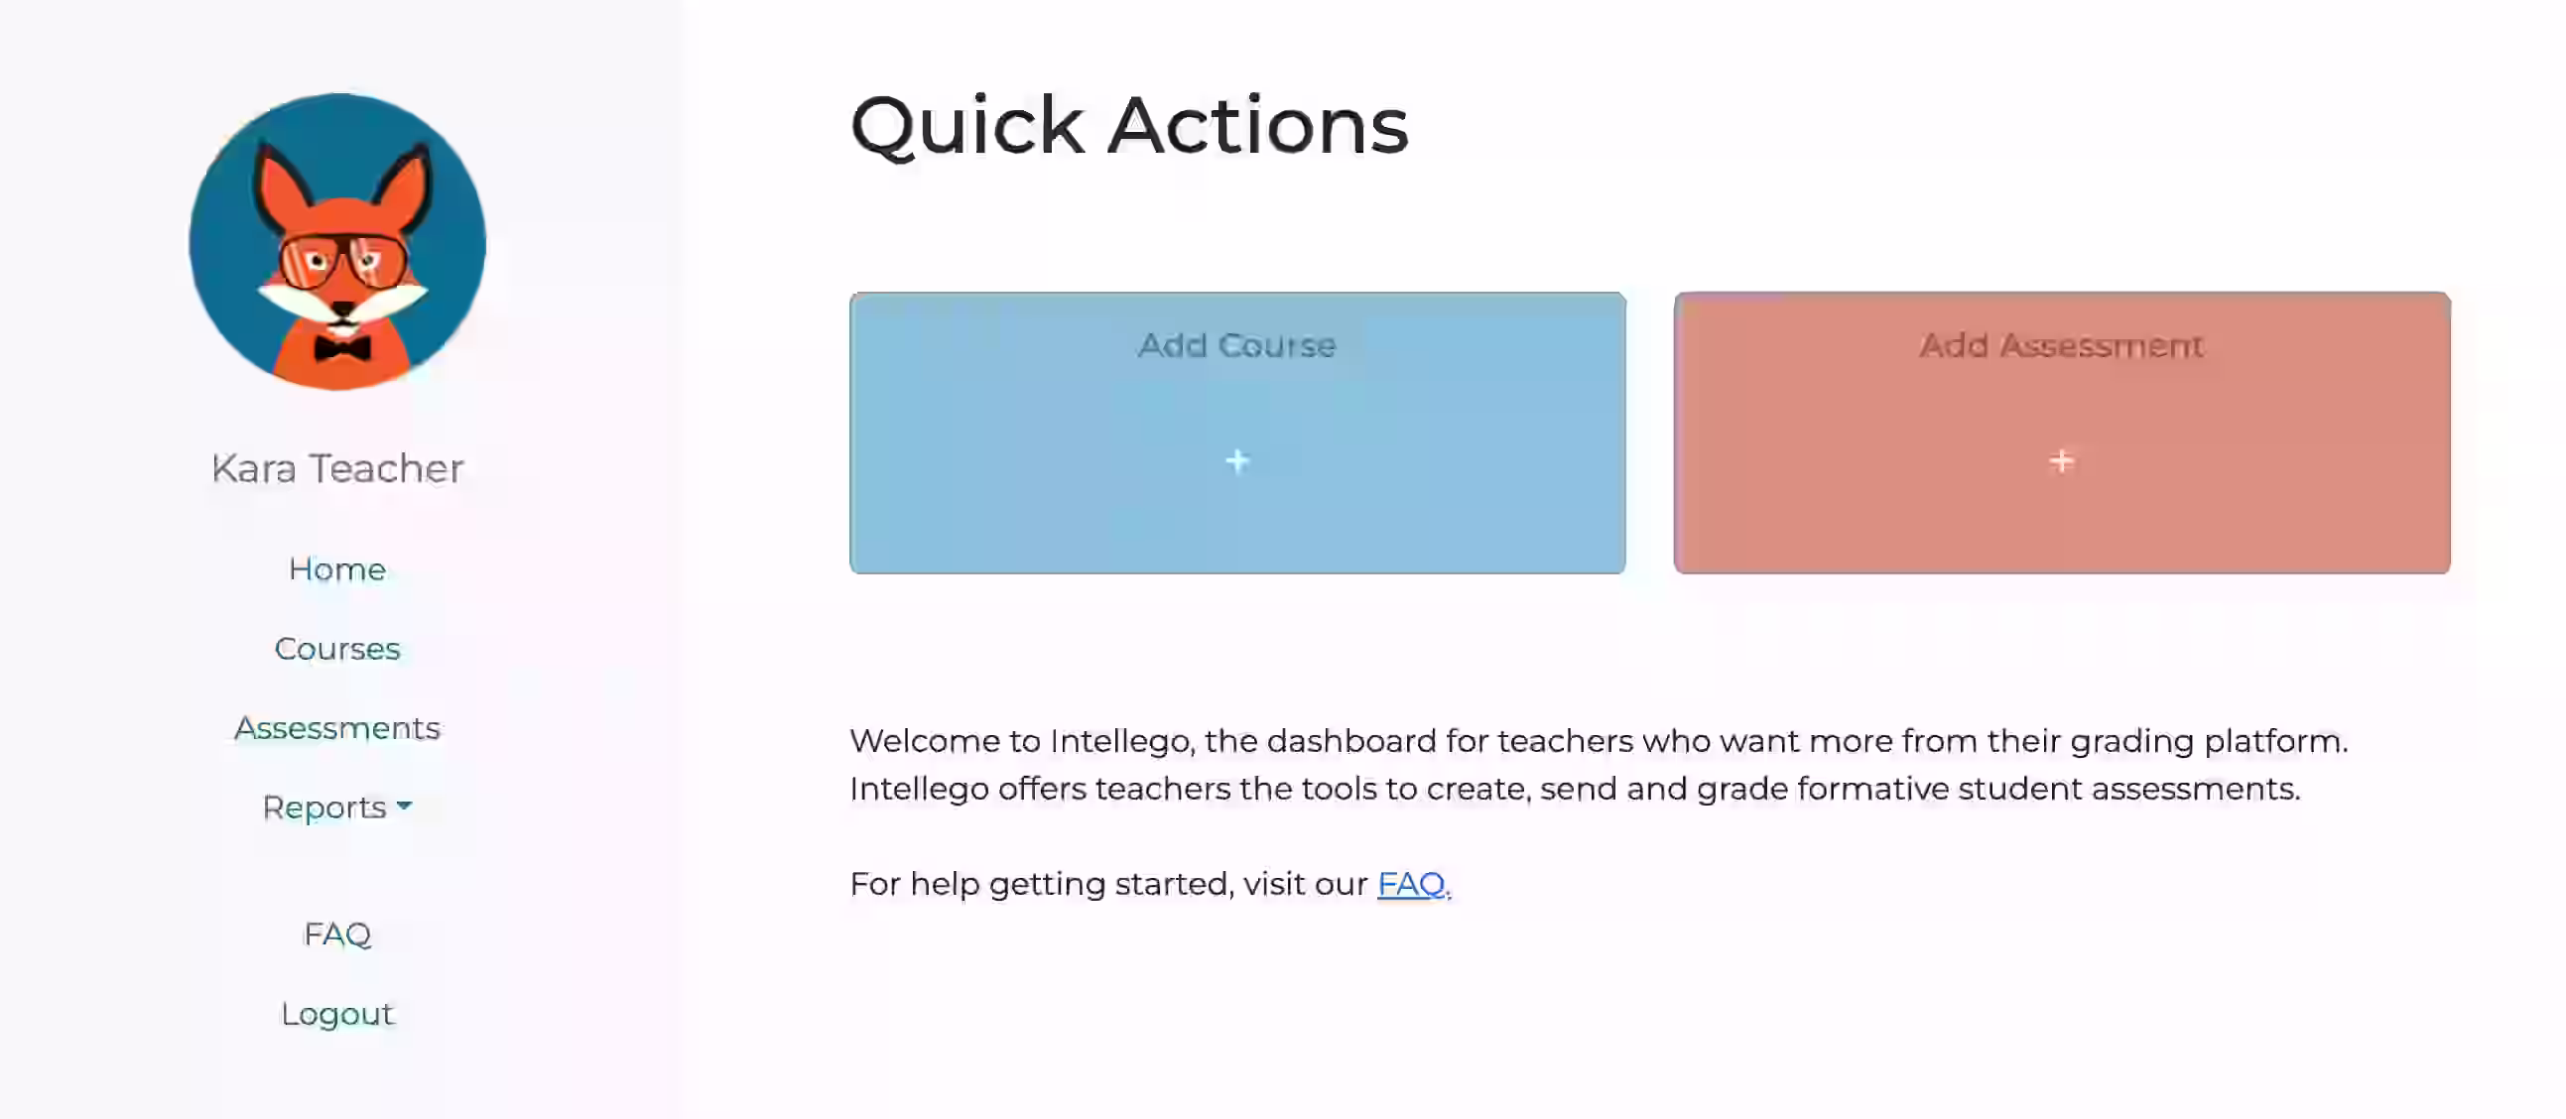
Task: Click the plus icon in Add Course card
Action: [1237, 461]
